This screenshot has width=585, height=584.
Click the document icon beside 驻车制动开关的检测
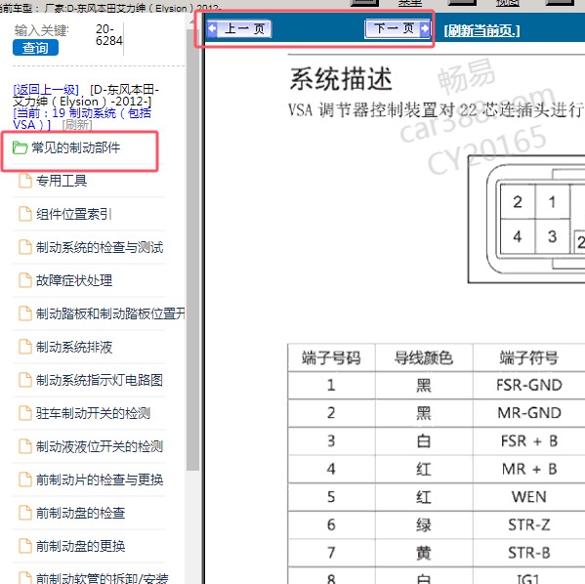[25, 413]
